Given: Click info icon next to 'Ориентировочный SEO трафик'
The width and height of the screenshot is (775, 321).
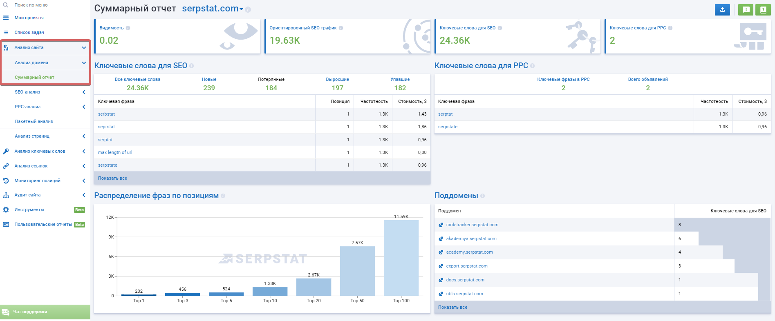Looking at the screenshot, I should (341, 28).
